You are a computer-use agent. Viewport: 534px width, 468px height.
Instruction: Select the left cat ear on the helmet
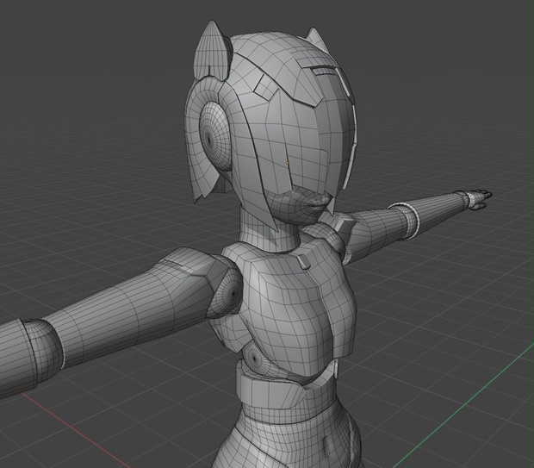point(212,51)
